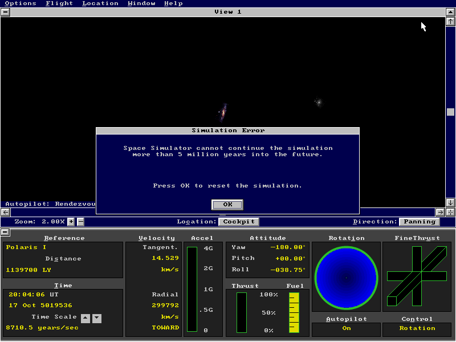Increase time scale with up arrow
This screenshot has height=342, width=456.
[x=85, y=318]
